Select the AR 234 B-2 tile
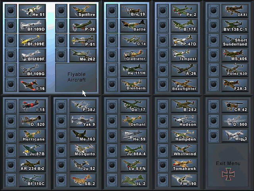This screenshot has height=191, width=254. pos(32,165)
